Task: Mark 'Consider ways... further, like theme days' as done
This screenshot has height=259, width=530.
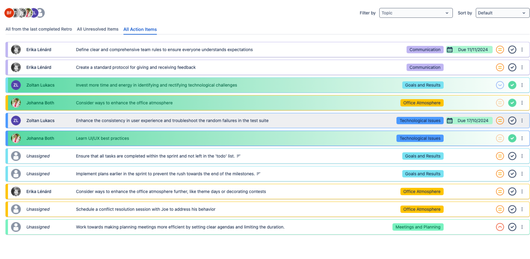Action: [x=512, y=192]
